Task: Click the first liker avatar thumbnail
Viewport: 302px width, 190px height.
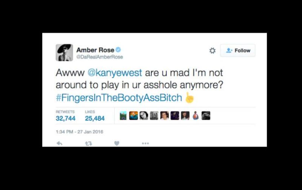Action: [x=123, y=116]
